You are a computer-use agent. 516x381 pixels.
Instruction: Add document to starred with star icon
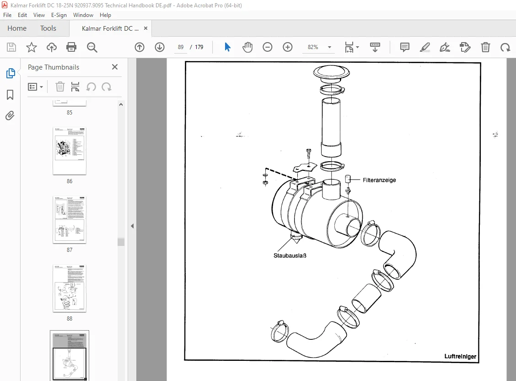[x=32, y=48]
